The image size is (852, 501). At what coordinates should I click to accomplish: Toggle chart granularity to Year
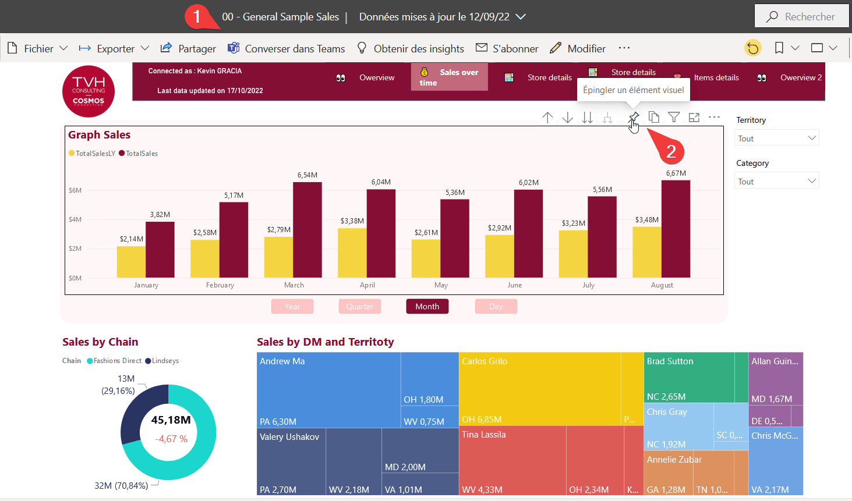[292, 307]
